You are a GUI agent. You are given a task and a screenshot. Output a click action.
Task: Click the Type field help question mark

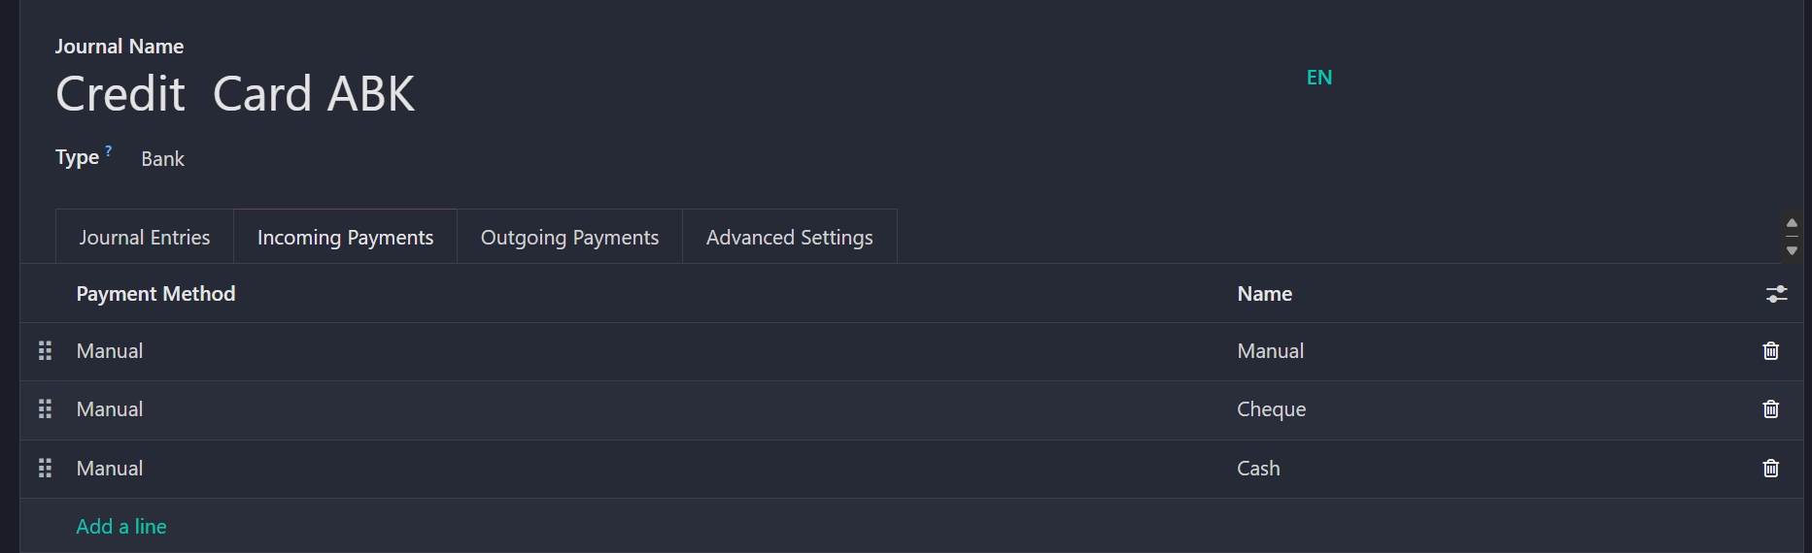pos(109,151)
